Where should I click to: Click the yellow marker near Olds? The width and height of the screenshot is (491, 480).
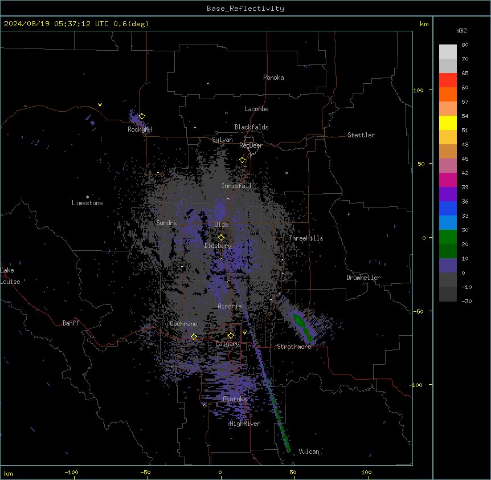click(221, 238)
